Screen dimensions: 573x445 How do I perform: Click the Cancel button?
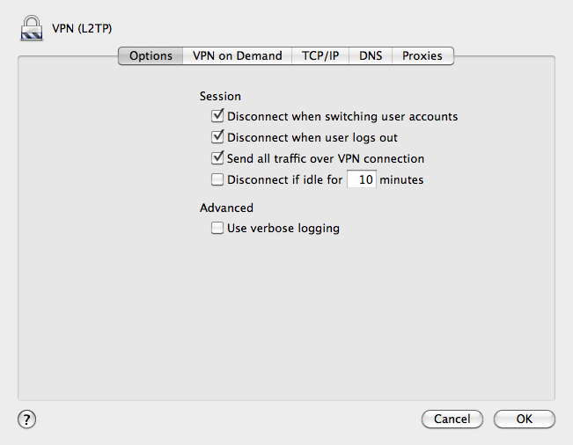452,419
